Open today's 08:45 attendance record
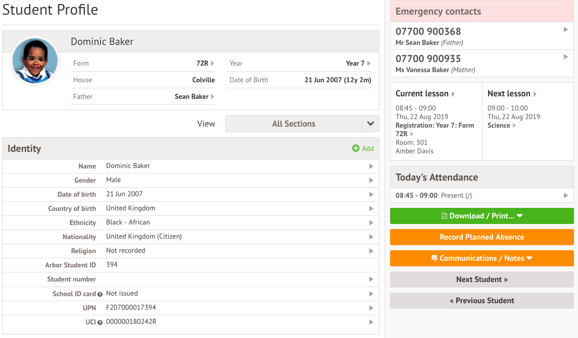This screenshot has width=578, height=338. tap(481, 196)
